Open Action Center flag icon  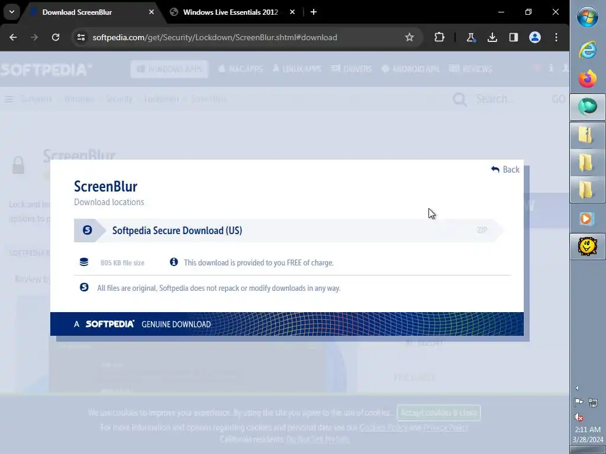[x=579, y=403]
